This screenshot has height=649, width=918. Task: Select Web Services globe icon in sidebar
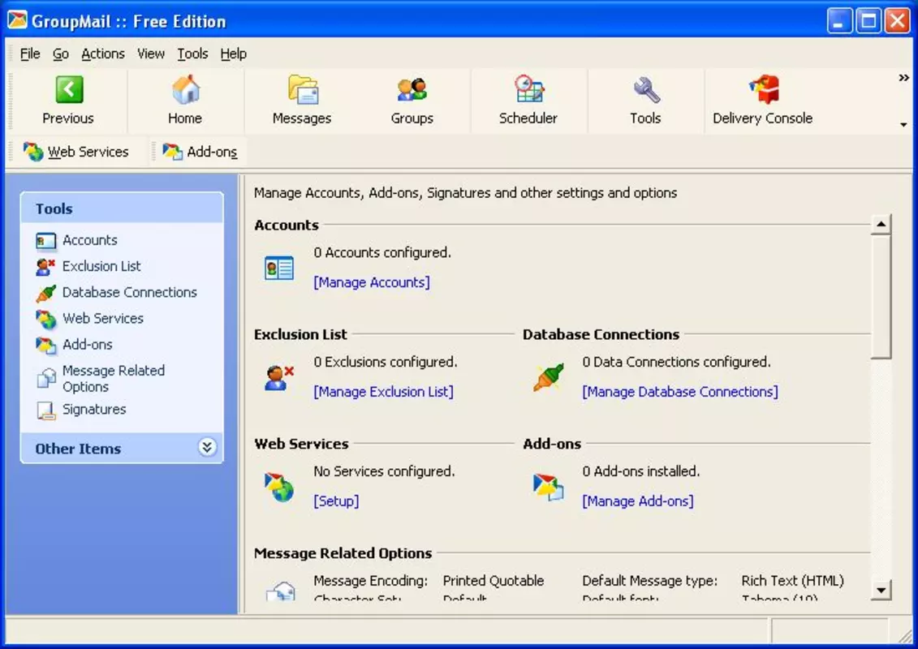point(45,319)
